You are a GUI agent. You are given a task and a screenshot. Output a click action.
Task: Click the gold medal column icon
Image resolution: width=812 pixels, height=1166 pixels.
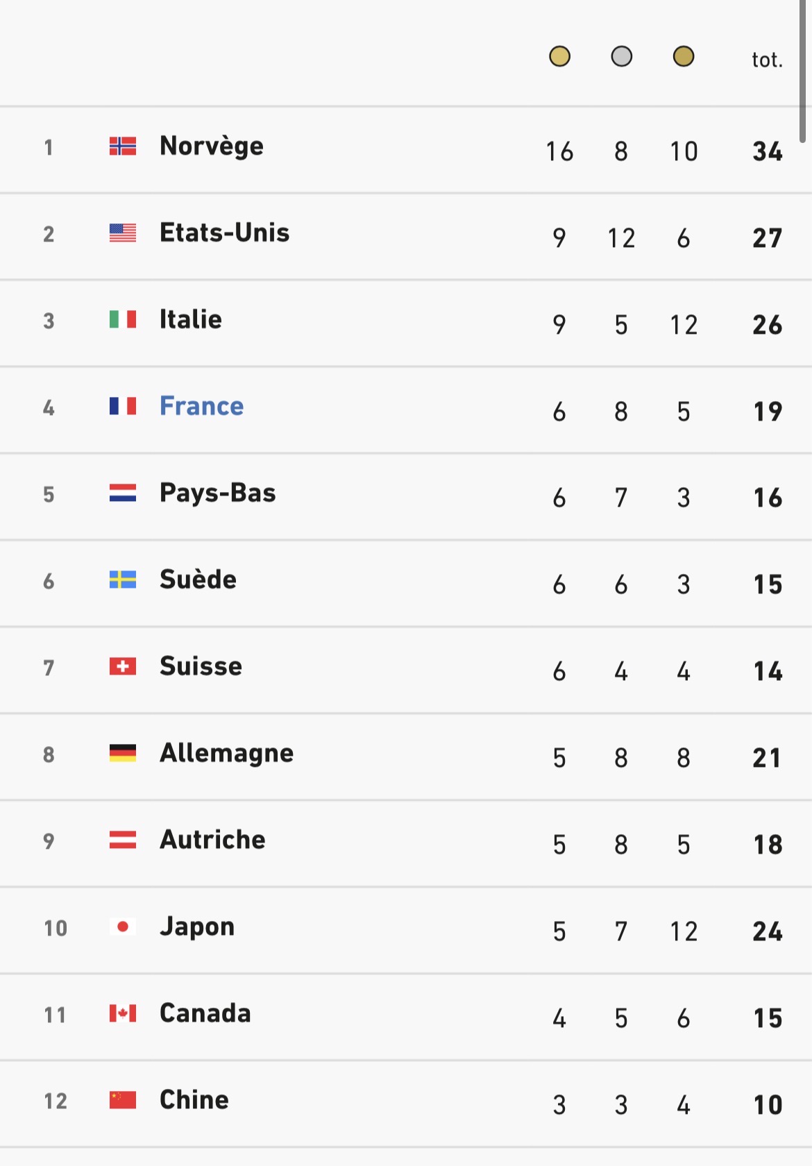(559, 56)
